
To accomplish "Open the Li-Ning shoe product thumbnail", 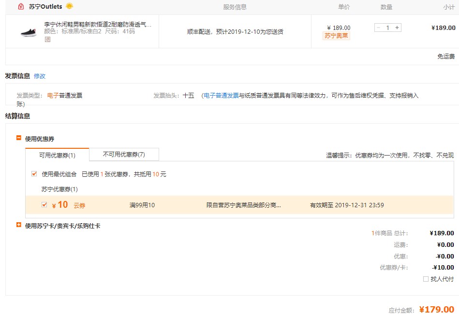I will [x=29, y=32].
